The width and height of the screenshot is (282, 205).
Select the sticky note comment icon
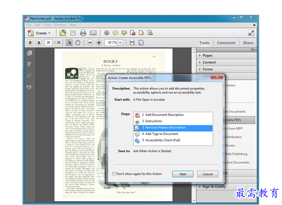tap(115, 33)
